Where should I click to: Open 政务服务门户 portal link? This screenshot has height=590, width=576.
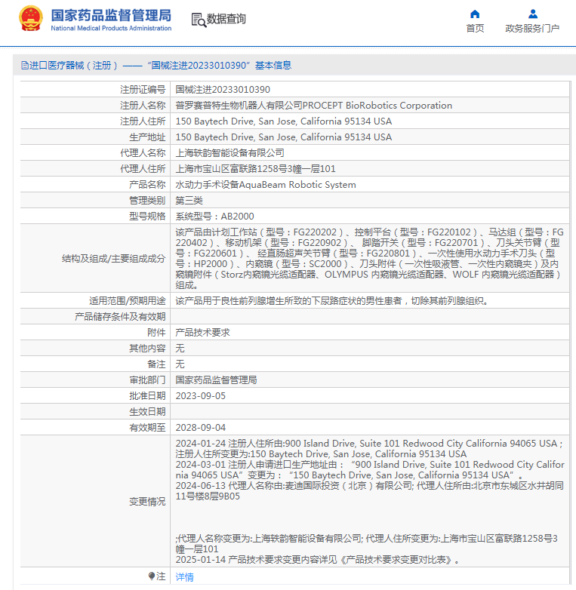(x=532, y=28)
